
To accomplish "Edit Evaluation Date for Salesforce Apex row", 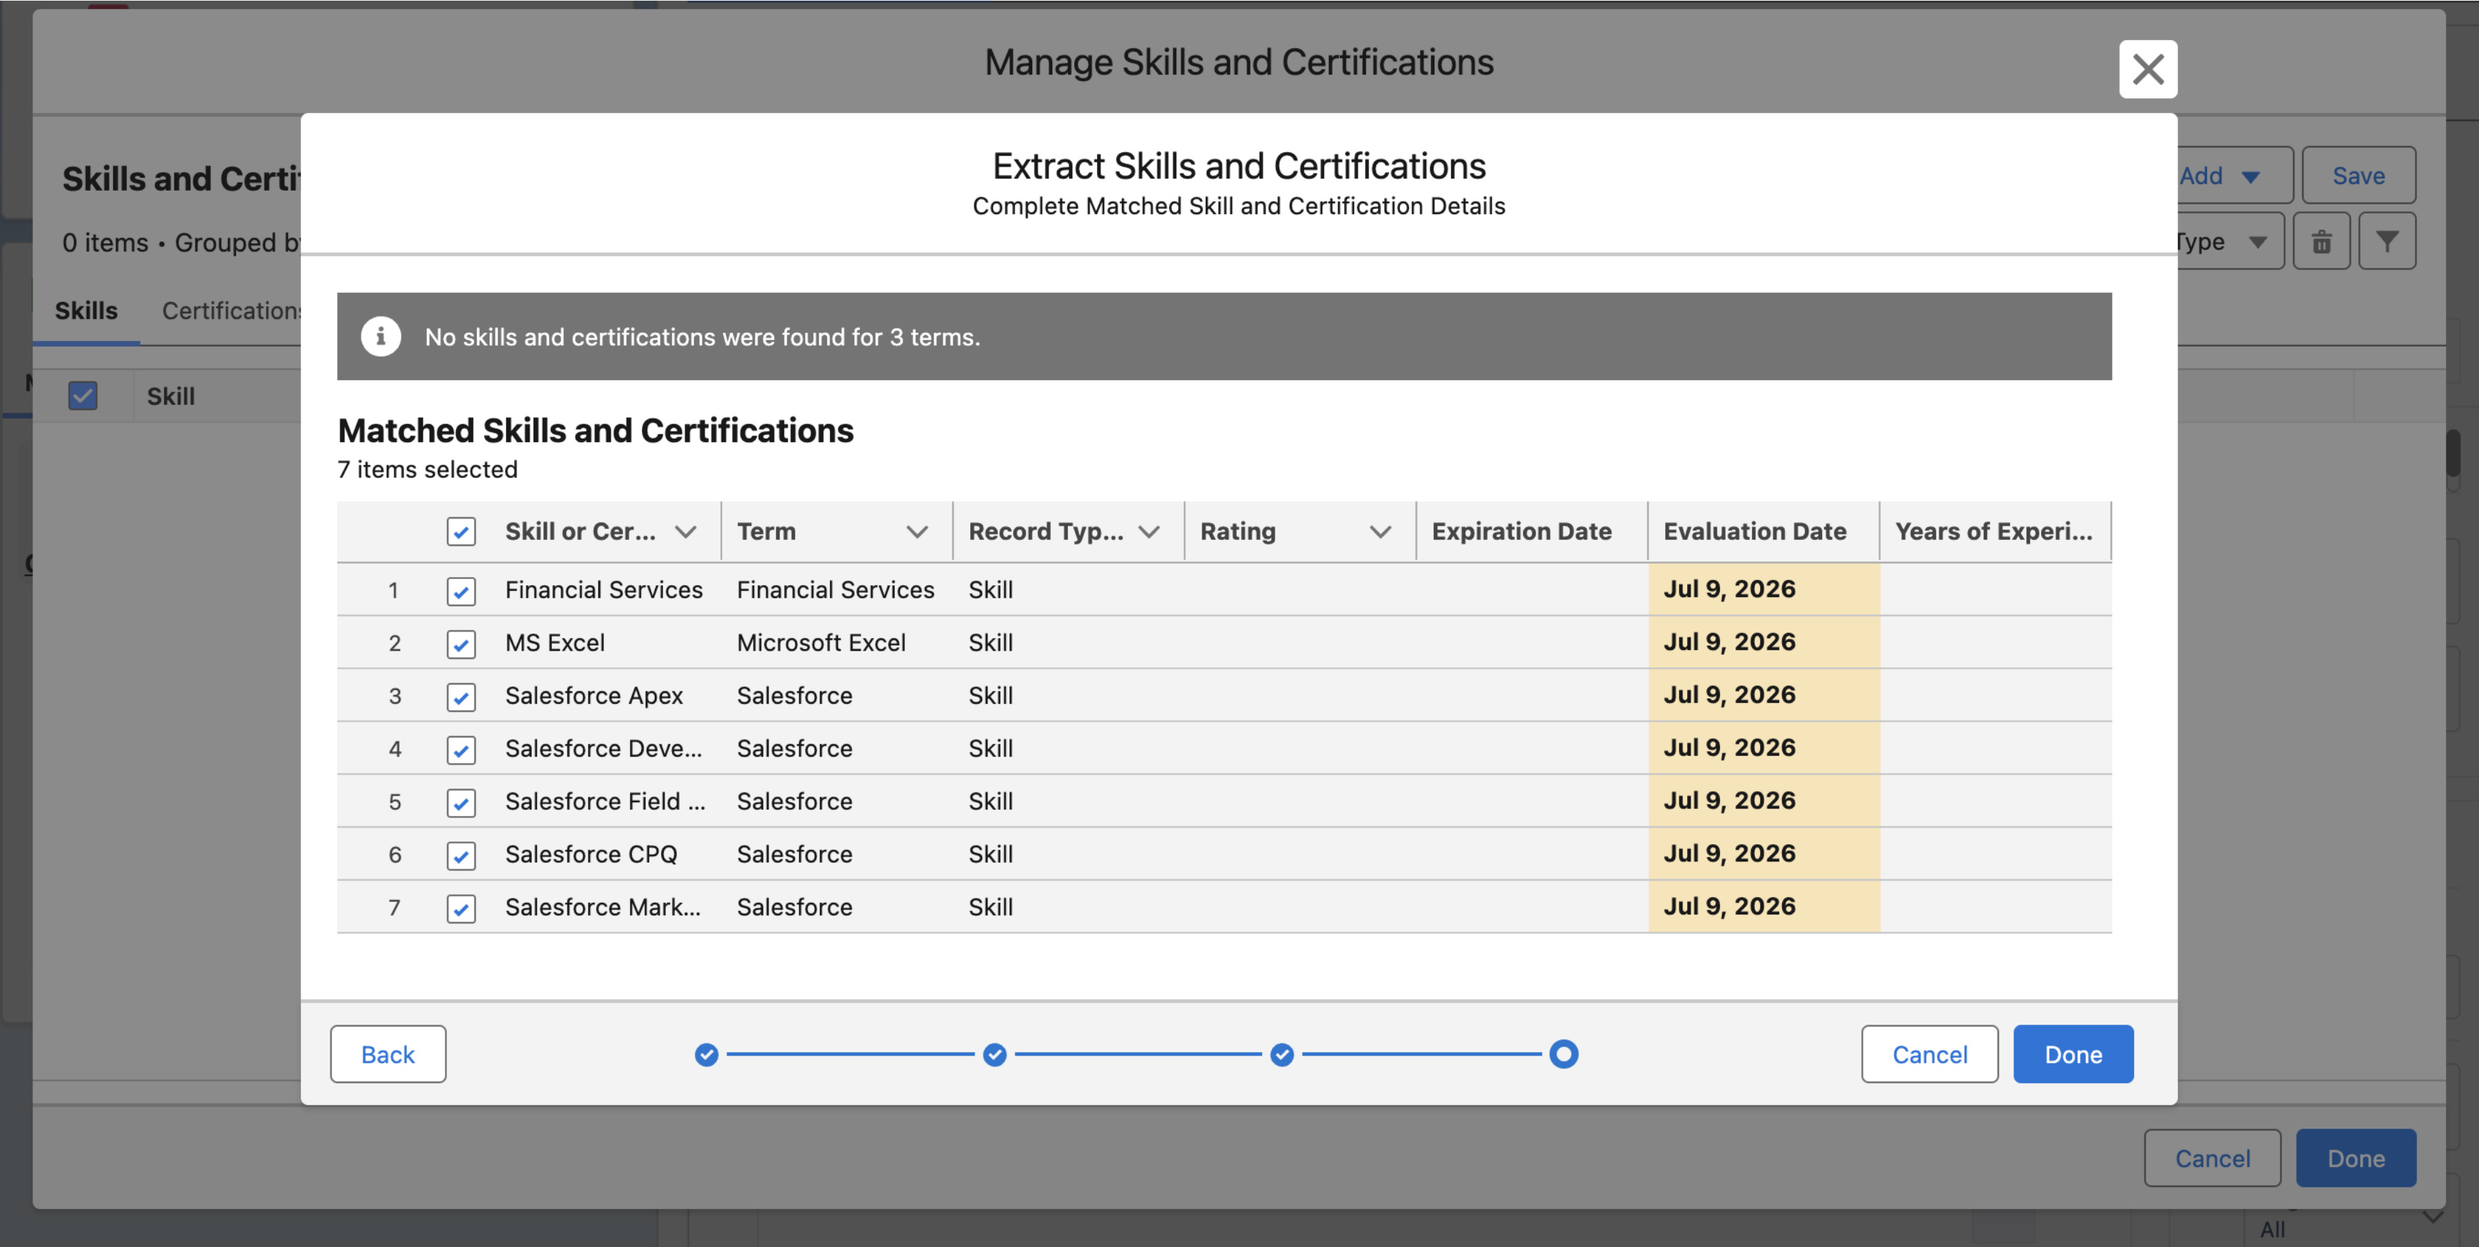I will (x=1764, y=695).
